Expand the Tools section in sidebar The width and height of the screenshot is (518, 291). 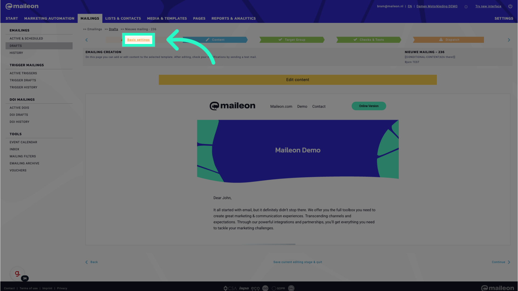point(16,134)
